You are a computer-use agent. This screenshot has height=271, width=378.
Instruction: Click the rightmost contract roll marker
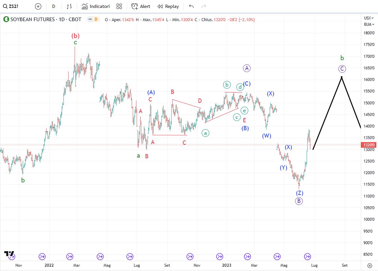307,256
